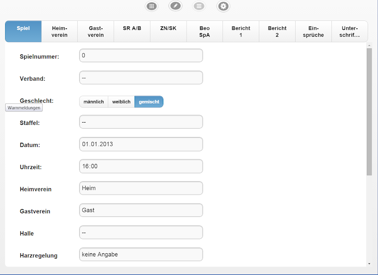Click the Uhrzeit field showing 16:00

coord(141,166)
